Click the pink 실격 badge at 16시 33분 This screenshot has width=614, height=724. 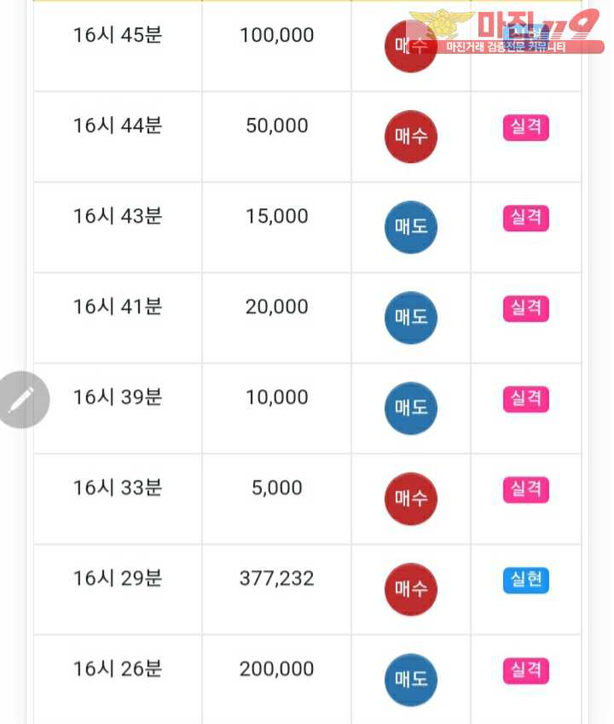pos(526,489)
